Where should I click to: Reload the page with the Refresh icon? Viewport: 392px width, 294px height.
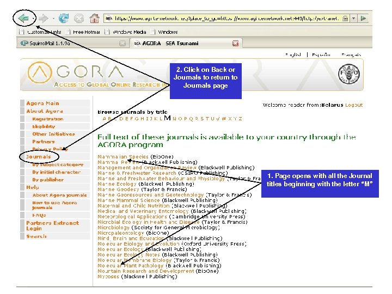(x=64, y=18)
